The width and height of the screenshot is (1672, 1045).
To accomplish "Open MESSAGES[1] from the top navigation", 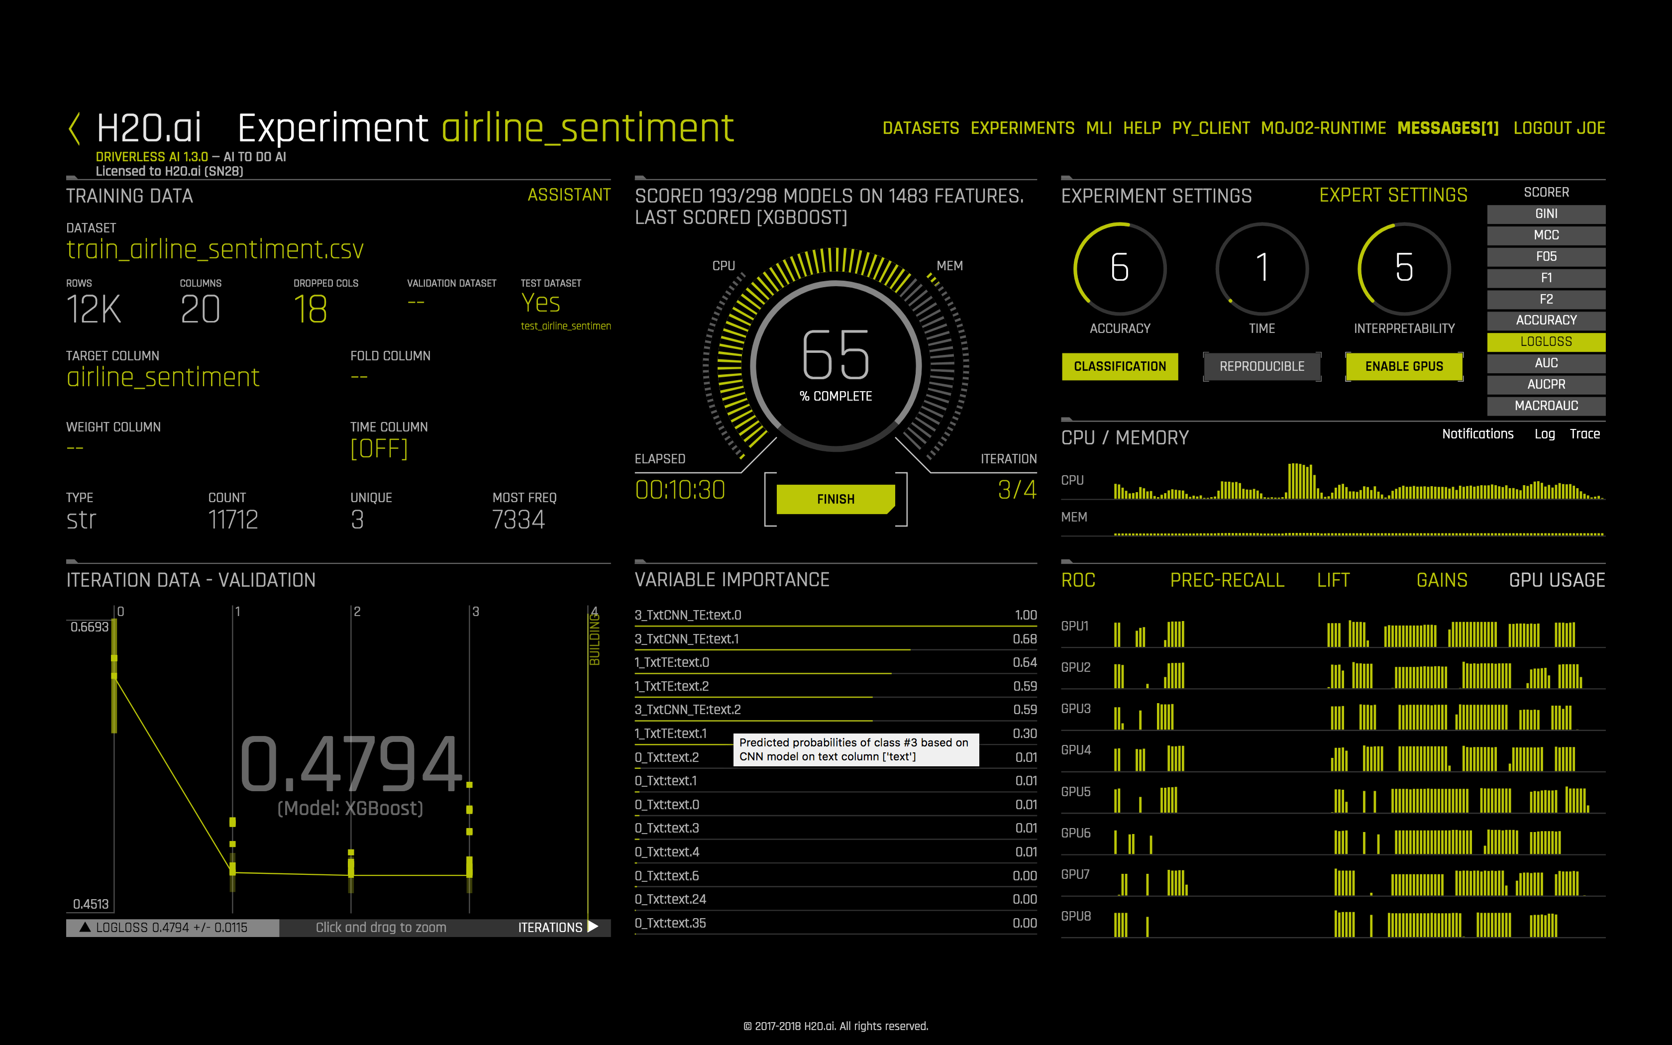I will [1448, 127].
